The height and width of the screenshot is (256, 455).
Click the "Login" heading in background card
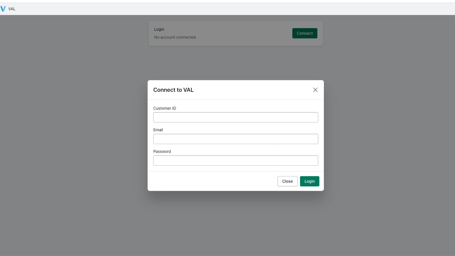(159, 30)
